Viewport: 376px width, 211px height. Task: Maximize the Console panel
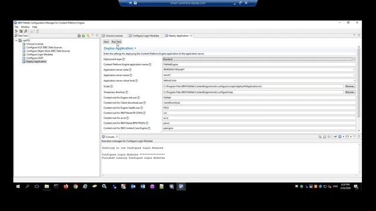point(359,137)
